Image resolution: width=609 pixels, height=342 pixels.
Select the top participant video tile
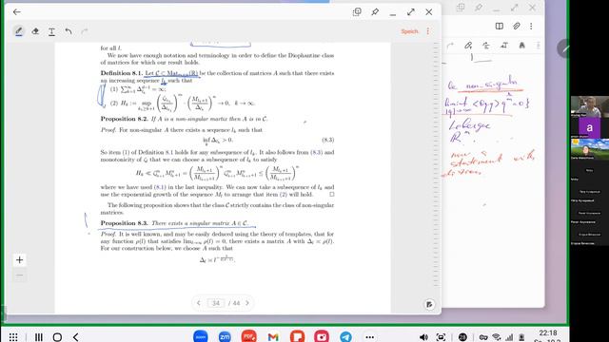[590, 106]
